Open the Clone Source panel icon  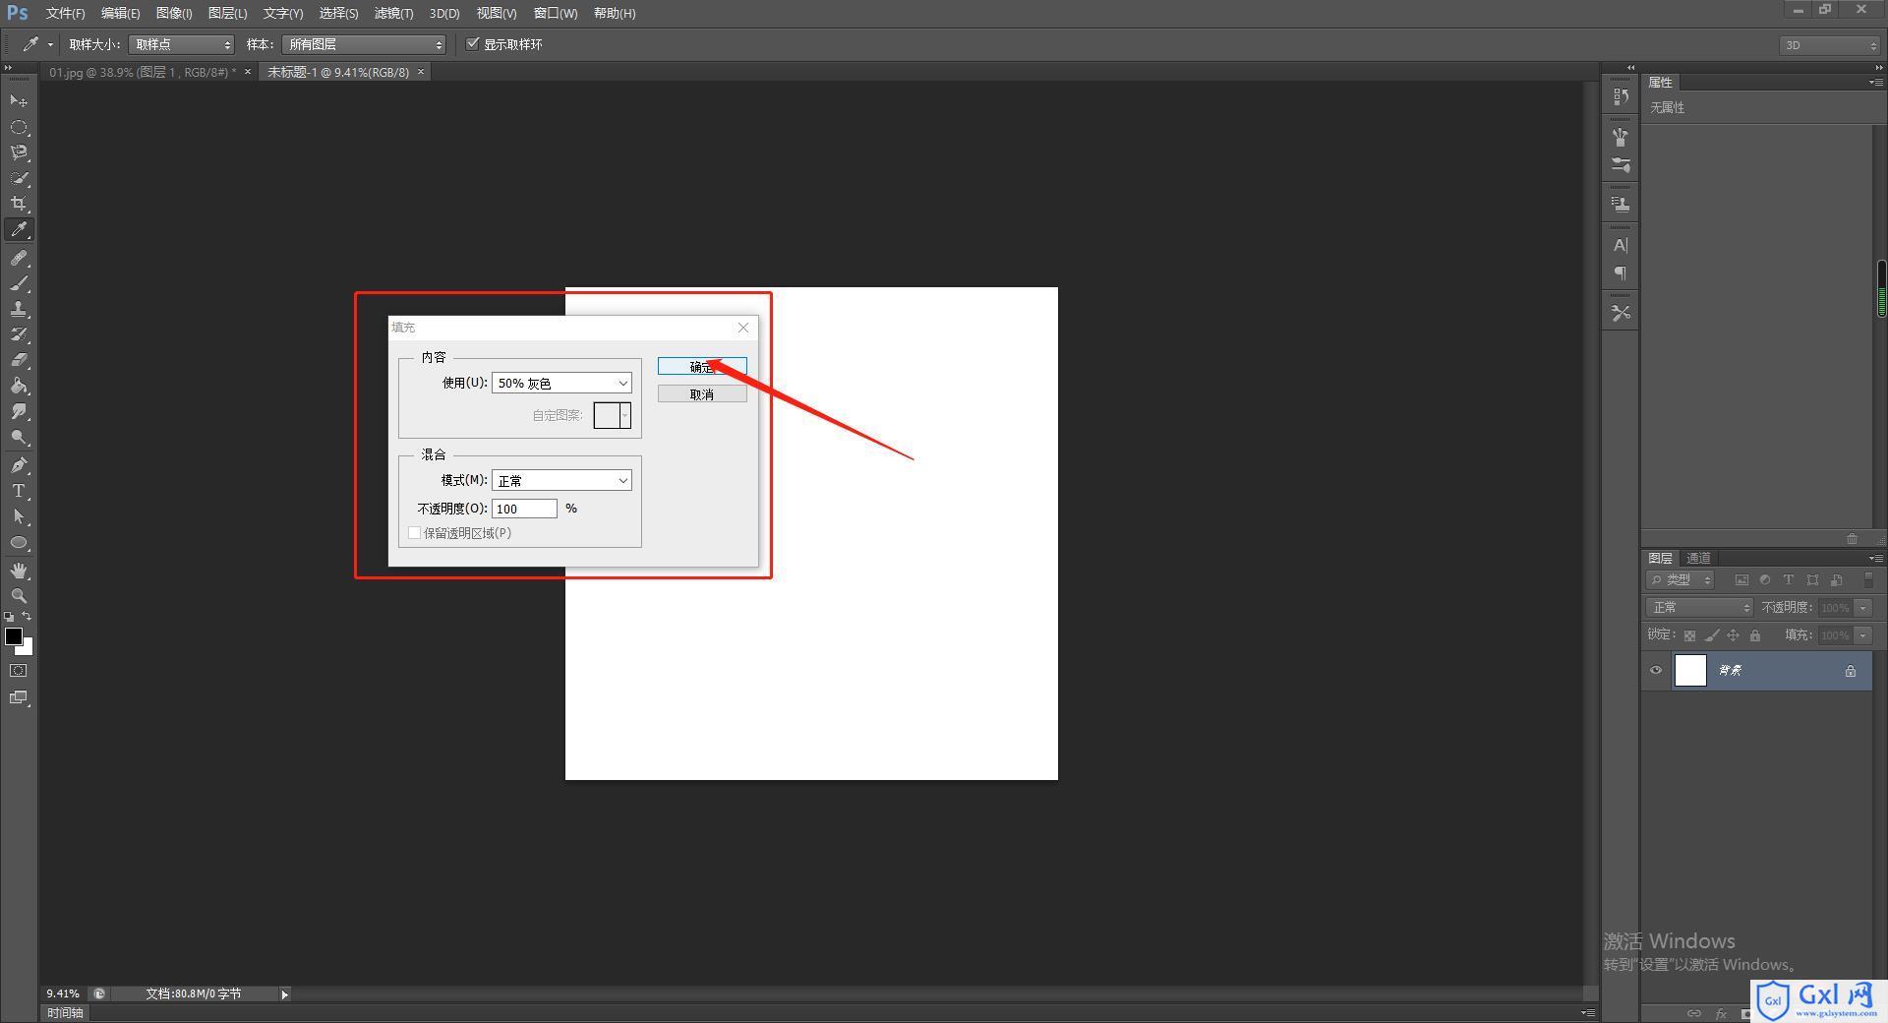pos(1621,204)
